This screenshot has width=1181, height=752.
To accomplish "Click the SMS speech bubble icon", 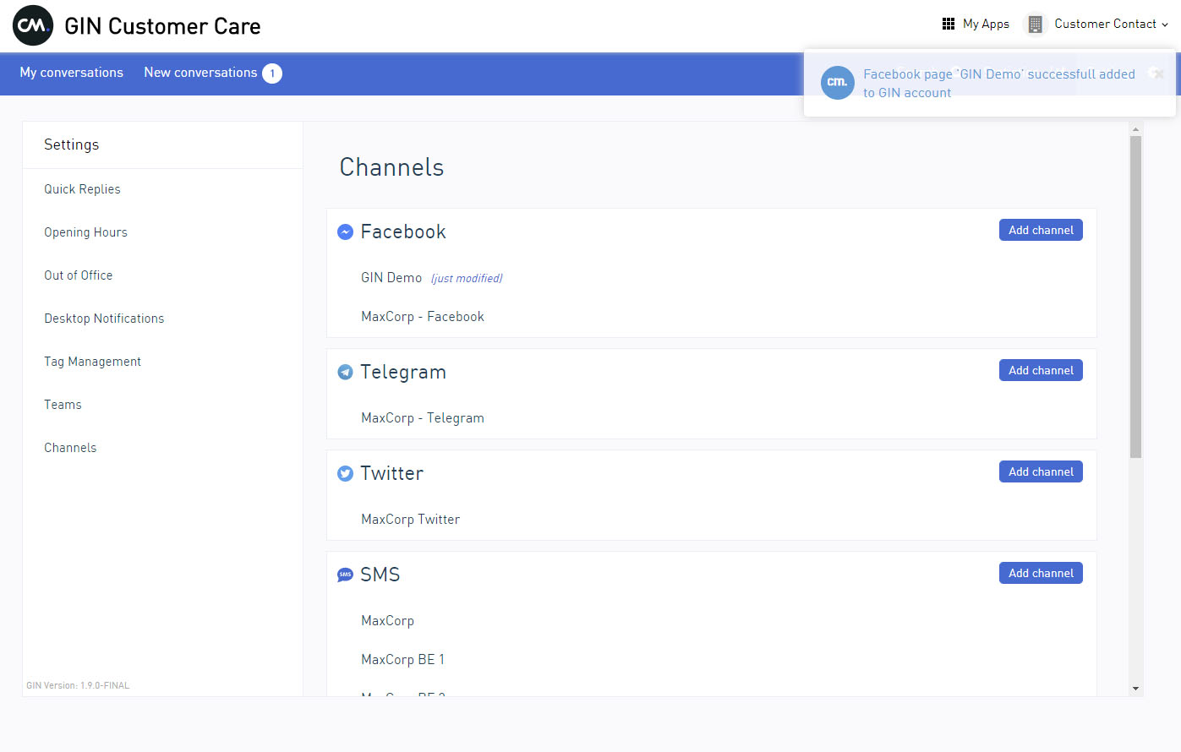I will point(345,575).
